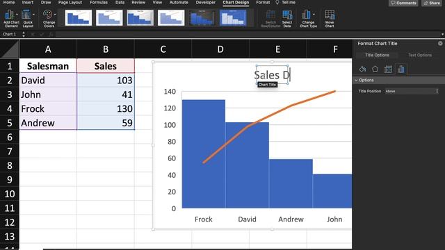Open the Size & Properties icon
Screen dimensions: 445x250
[x=388, y=69]
